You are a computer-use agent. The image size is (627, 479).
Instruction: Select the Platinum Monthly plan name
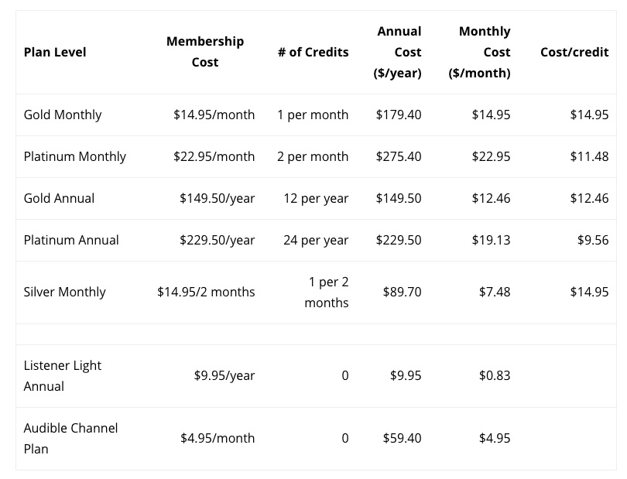tap(75, 156)
